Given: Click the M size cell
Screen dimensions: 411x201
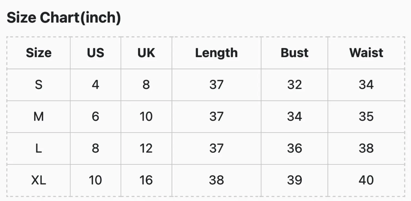Looking at the screenshot, I should coord(39,117).
